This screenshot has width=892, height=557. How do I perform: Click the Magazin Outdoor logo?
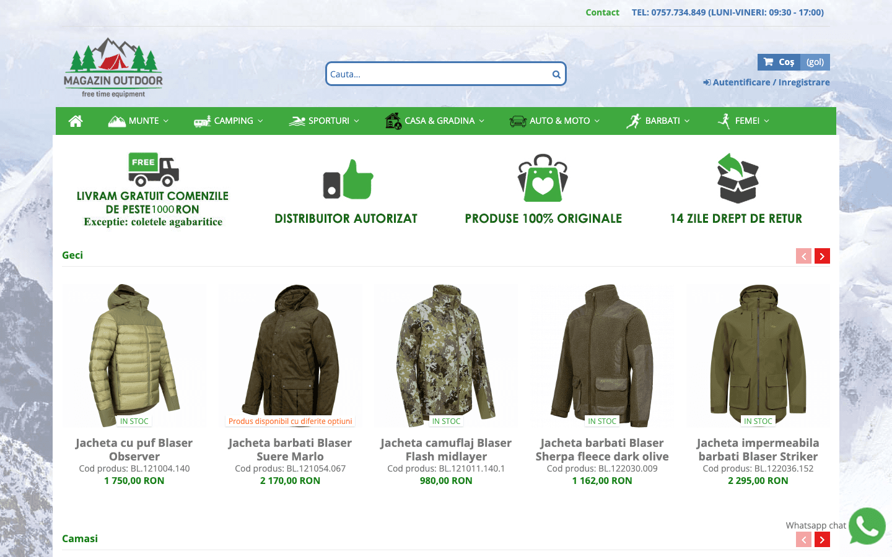(113, 67)
